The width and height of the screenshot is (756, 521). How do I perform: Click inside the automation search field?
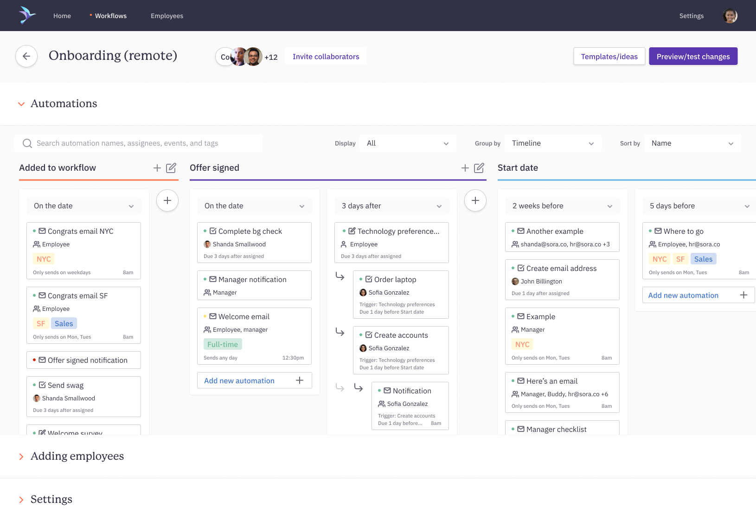(139, 143)
